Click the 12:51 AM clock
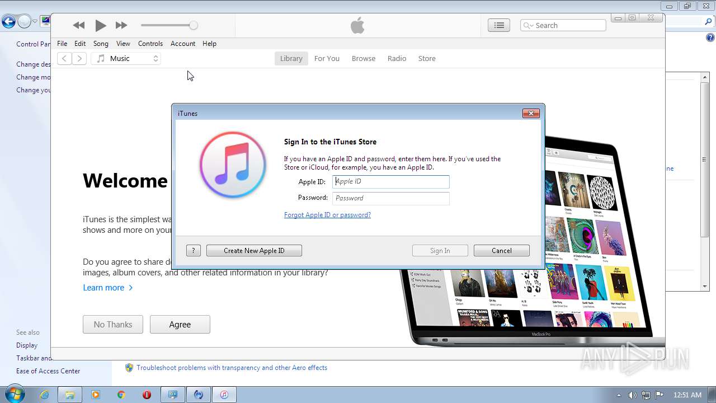The image size is (716, 403). (x=687, y=395)
